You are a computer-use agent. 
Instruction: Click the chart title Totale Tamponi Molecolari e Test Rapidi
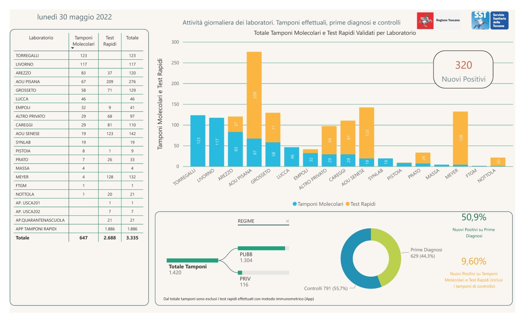335,33
